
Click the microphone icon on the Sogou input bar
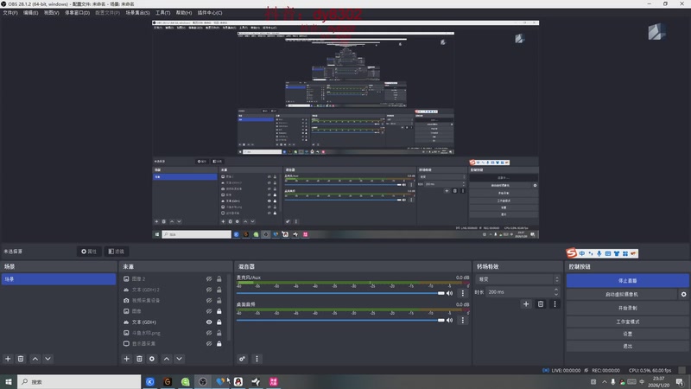click(x=599, y=253)
